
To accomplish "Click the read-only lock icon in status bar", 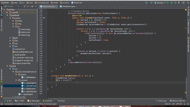I will [x=185, y=104].
